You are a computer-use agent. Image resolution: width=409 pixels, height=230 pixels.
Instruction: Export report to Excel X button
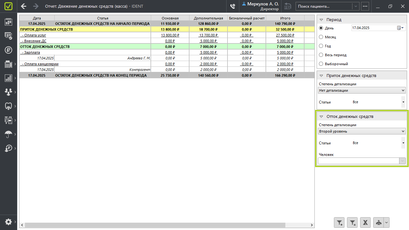[365, 222]
